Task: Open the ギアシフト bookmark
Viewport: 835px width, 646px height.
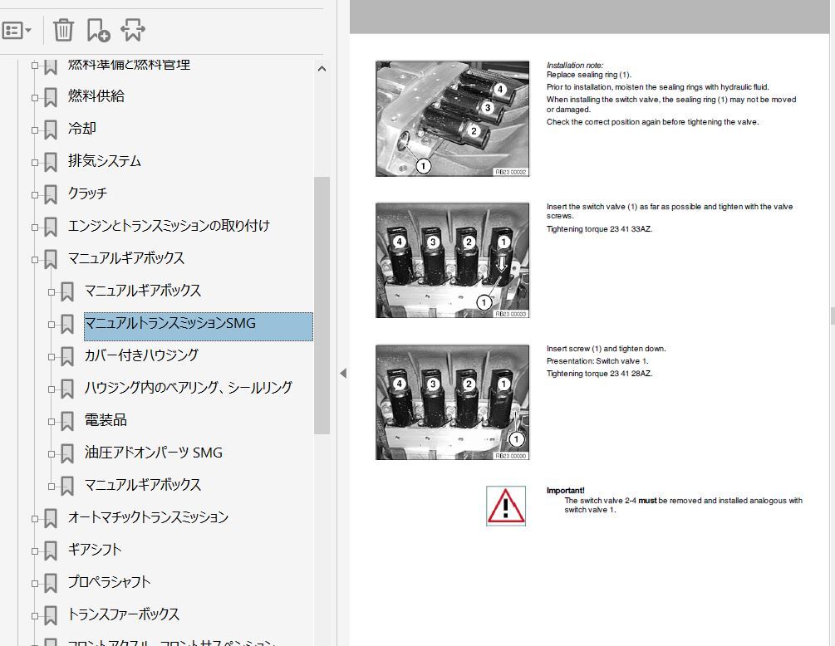Action: [x=95, y=550]
